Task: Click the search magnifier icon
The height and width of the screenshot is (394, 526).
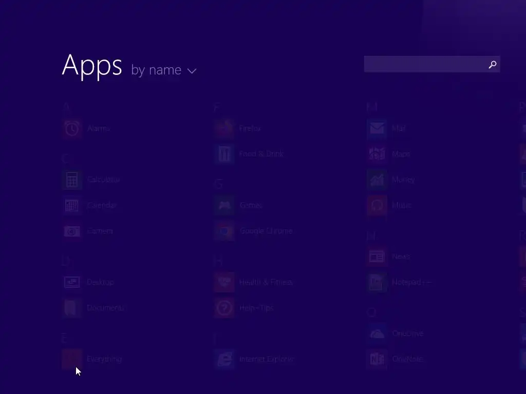Action: tap(493, 64)
